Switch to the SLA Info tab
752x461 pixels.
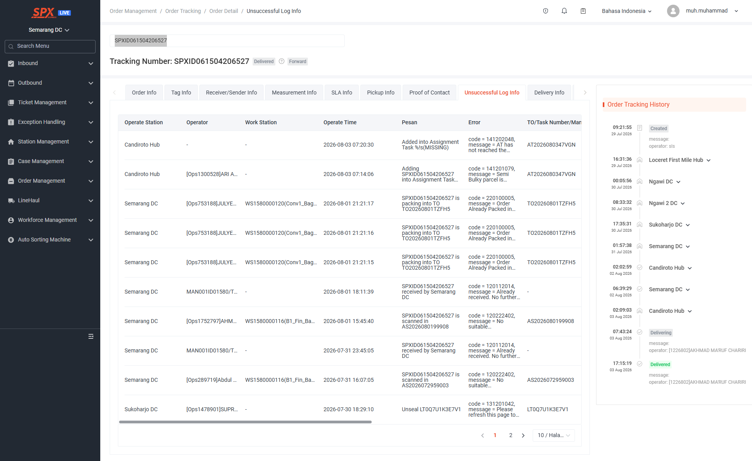342,93
